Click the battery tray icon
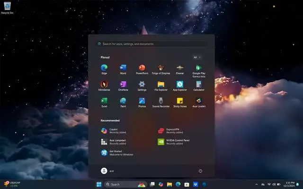Screen dimensions: 303x189 (279, 185)
